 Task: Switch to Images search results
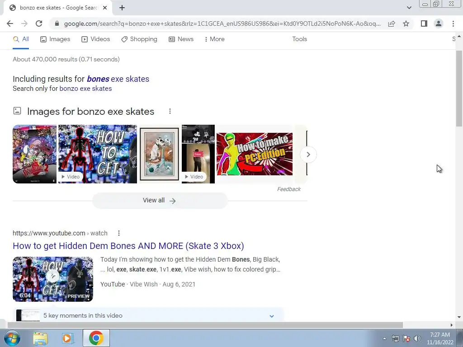point(55,39)
